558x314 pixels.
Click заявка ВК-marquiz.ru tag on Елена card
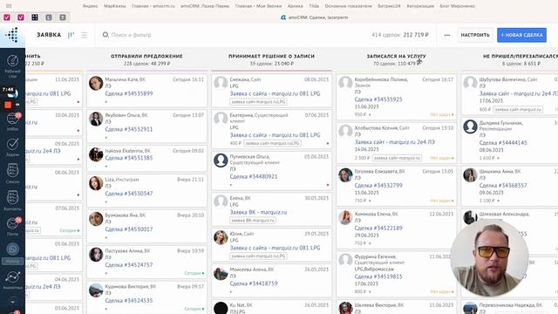253,221
